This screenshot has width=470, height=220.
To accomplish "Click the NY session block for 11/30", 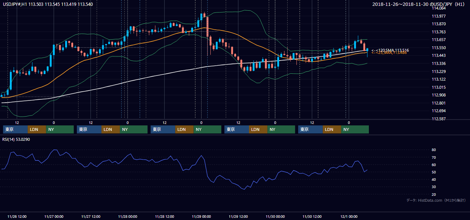I will (355, 129).
